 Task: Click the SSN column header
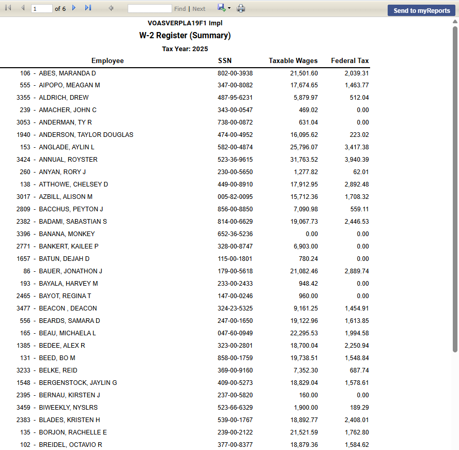tap(224, 61)
